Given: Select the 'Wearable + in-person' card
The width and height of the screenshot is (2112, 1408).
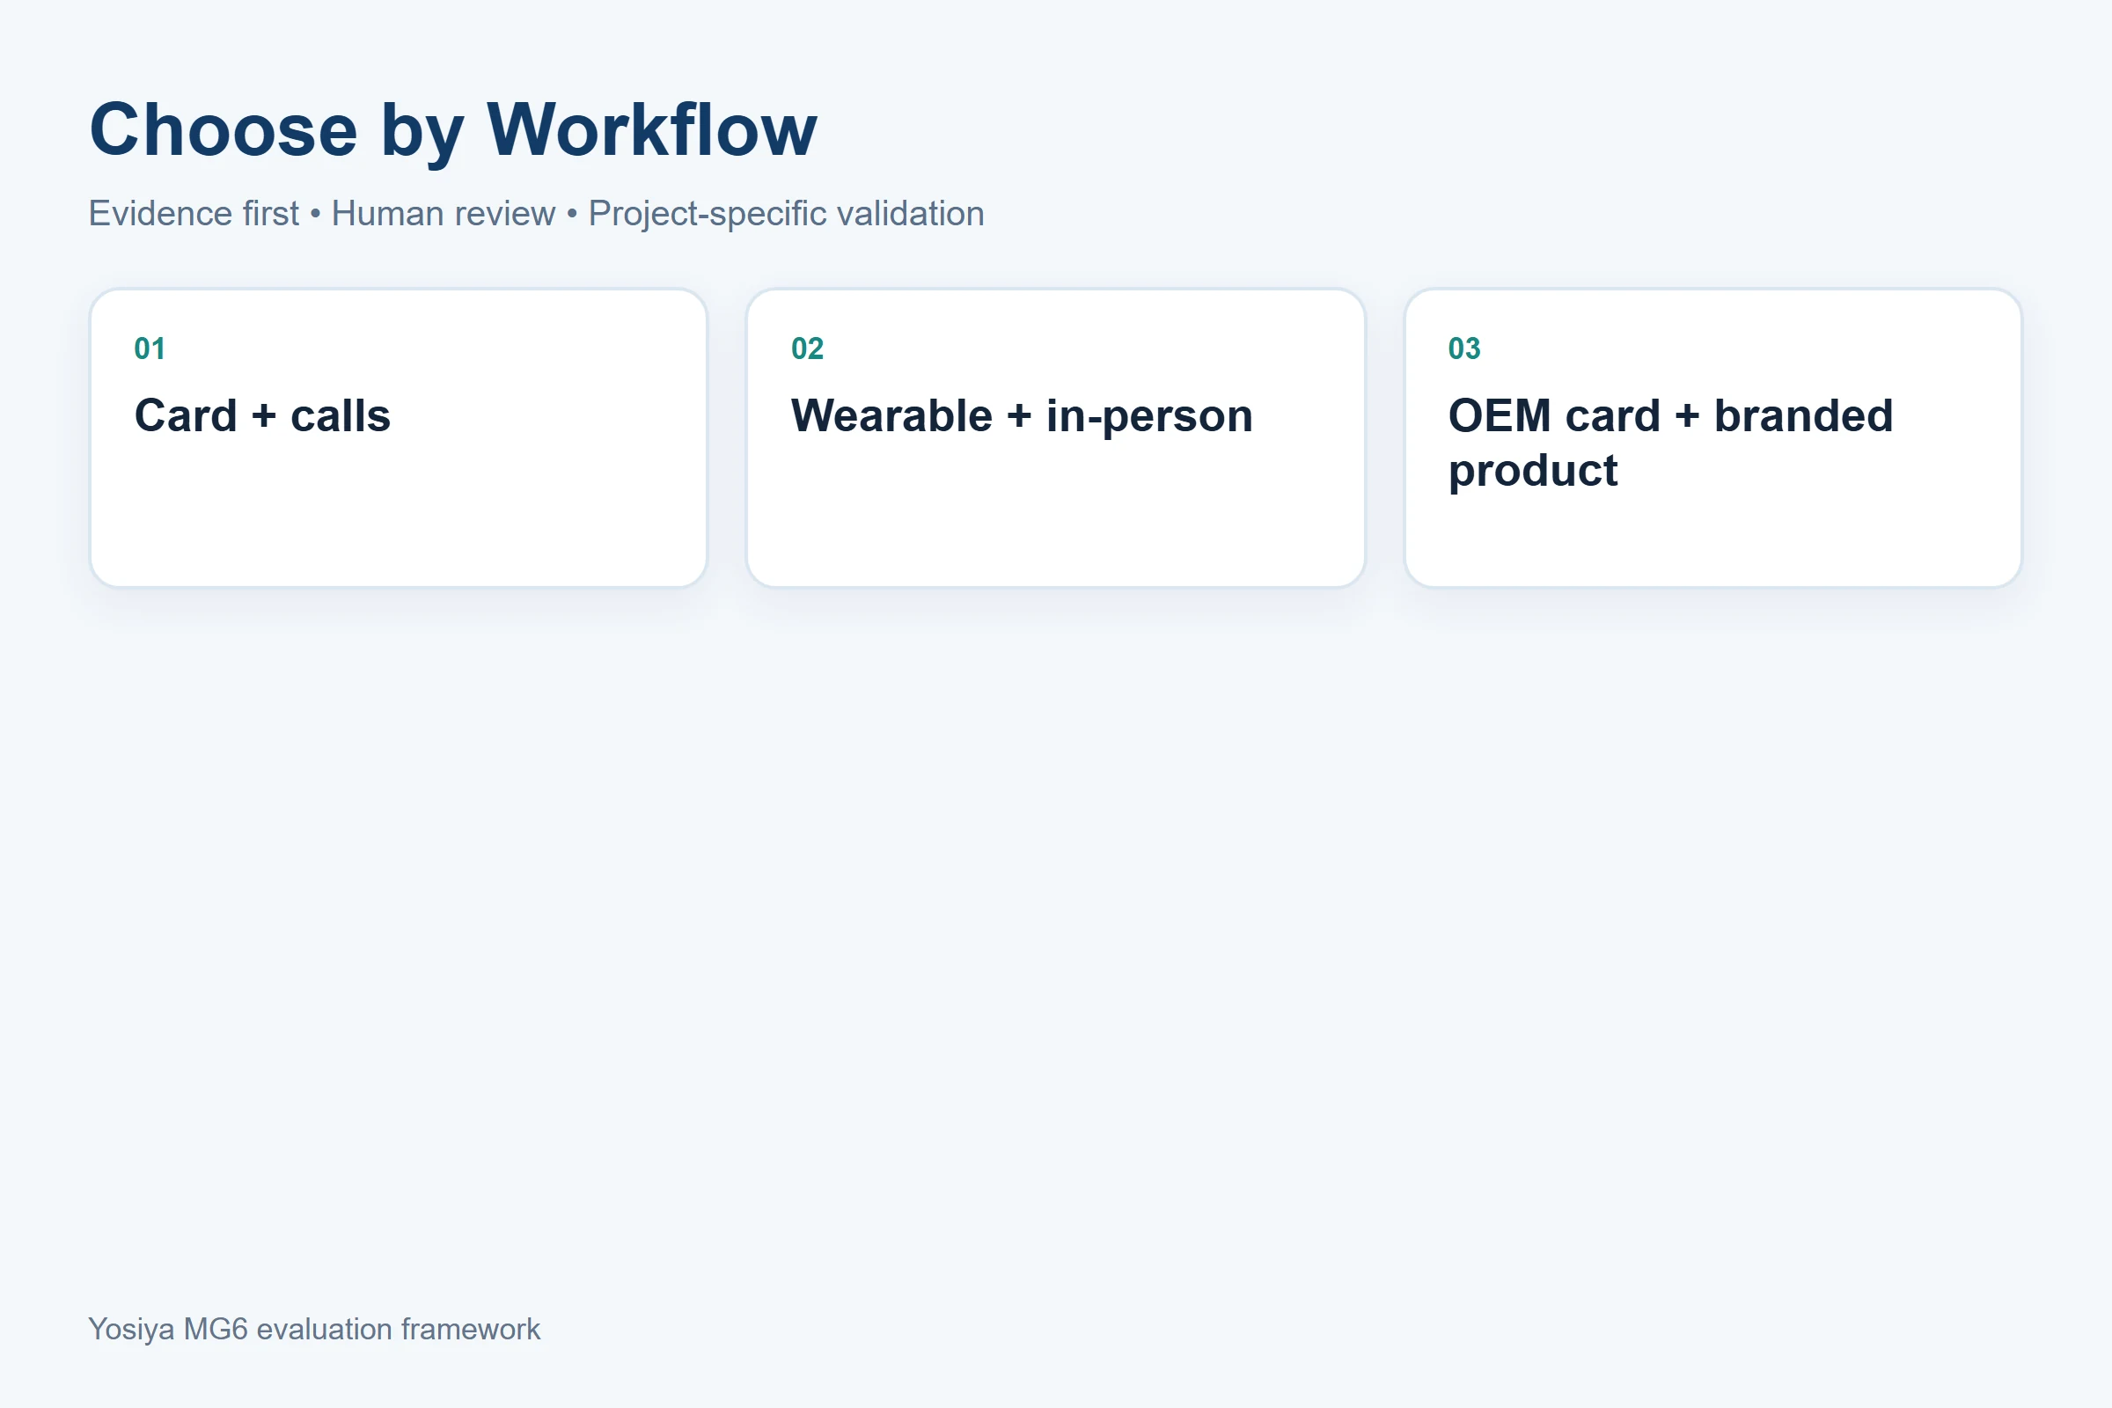Looking at the screenshot, I should [x=1056, y=438].
